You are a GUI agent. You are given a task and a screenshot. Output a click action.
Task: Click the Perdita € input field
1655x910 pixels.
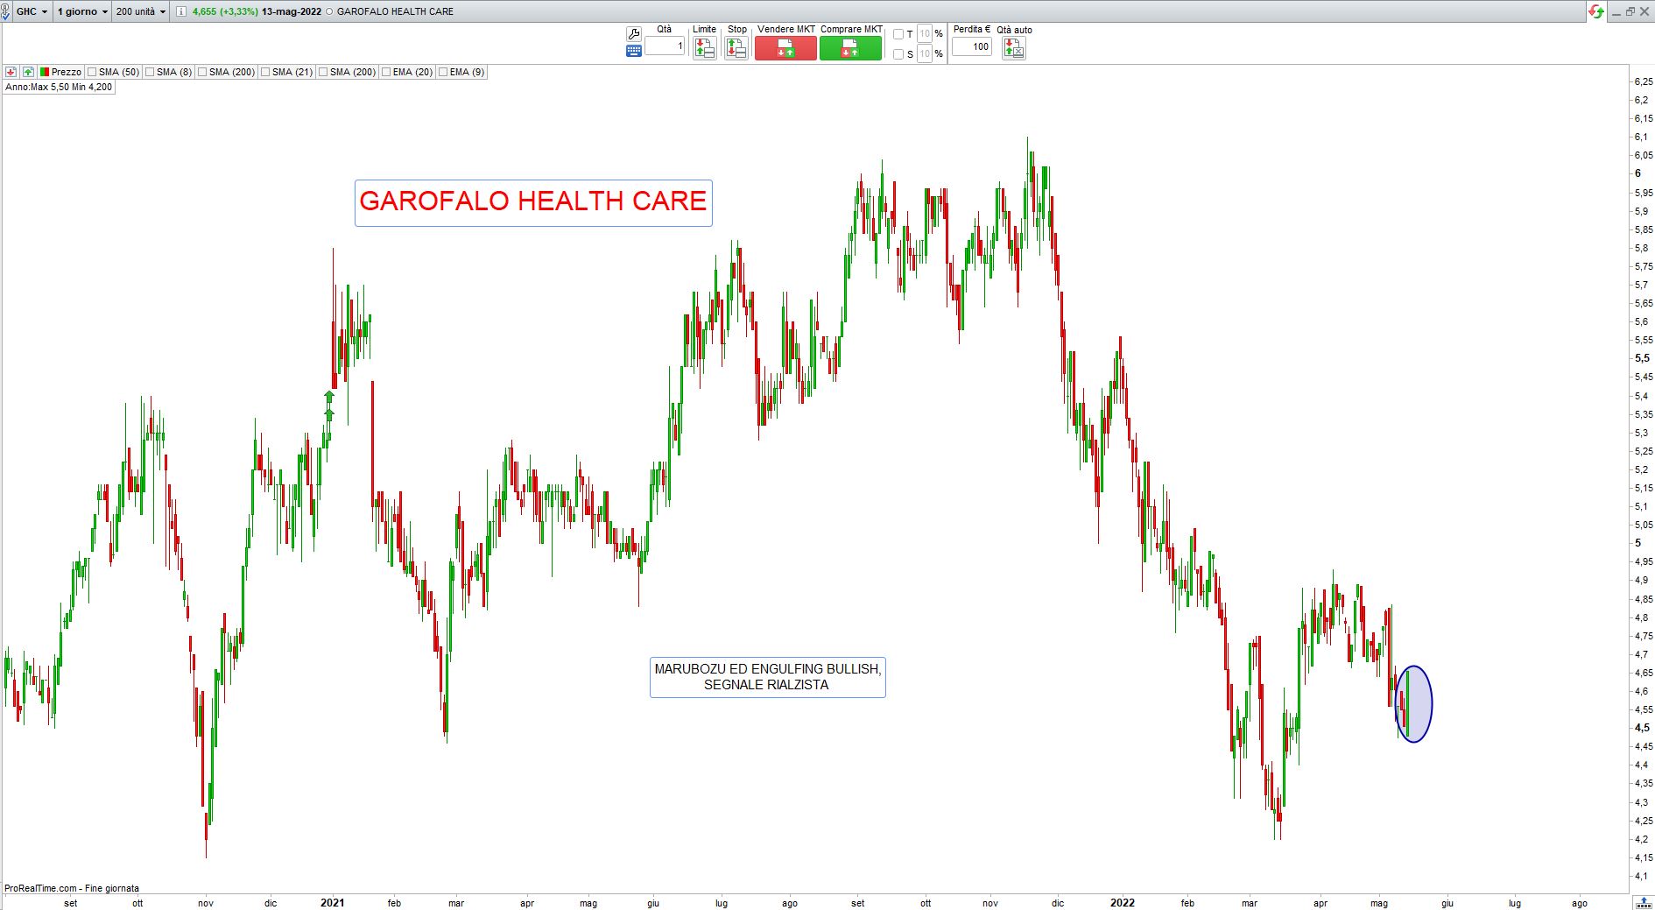[971, 47]
